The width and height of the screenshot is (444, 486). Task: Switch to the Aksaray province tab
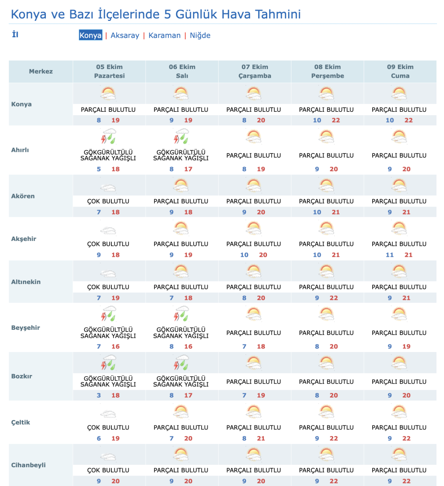125,35
